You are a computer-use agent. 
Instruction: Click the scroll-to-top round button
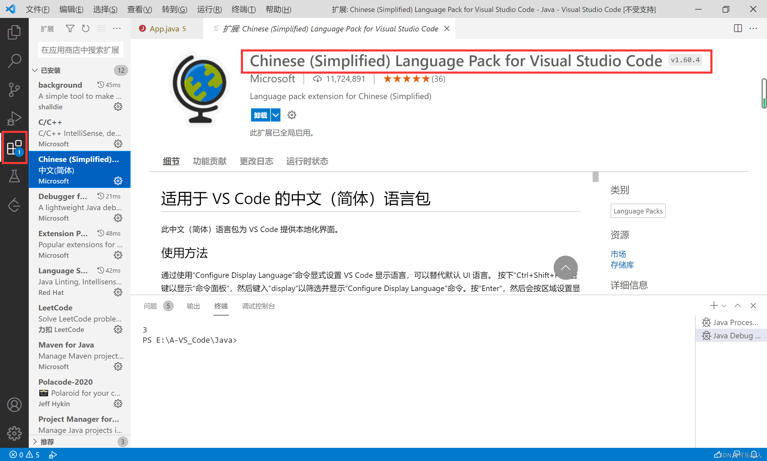tap(566, 268)
